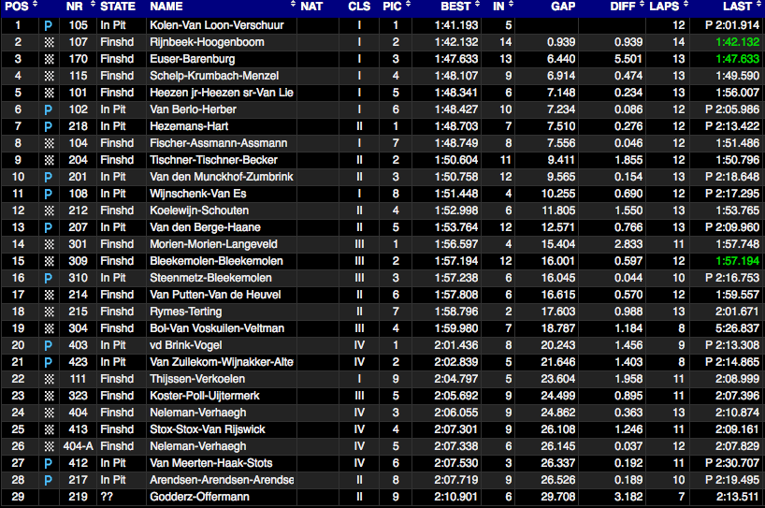The height and width of the screenshot is (508, 765).
Task: Click the checkered flag beside car 404-A
Action: pos(48,446)
